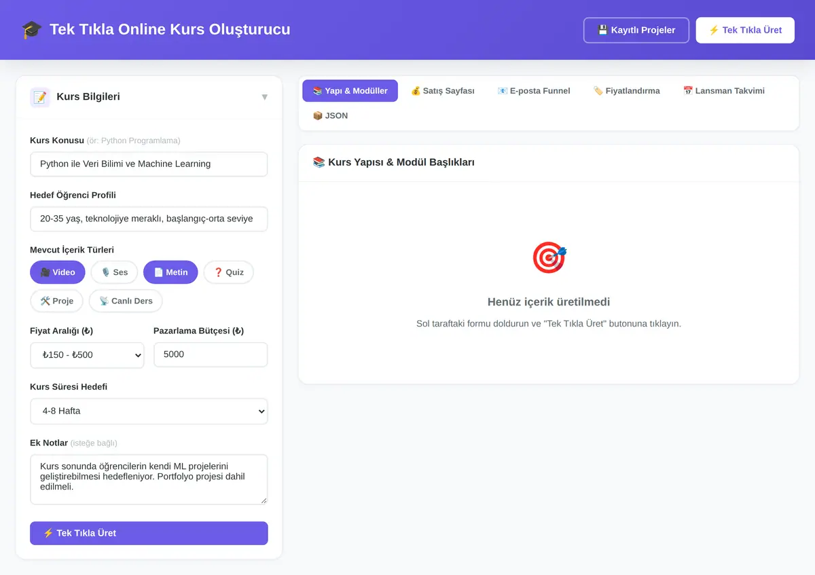The height and width of the screenshot is (575, 815).
Task: Click the Mevcut İçerik Türleri label
Action: (x=72, y=250)
